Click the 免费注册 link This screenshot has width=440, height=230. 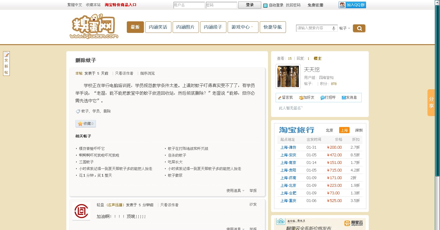(x=315, y=5)
